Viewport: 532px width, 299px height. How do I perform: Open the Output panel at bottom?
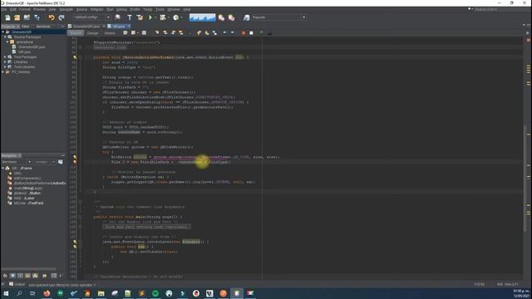[17, 284]
